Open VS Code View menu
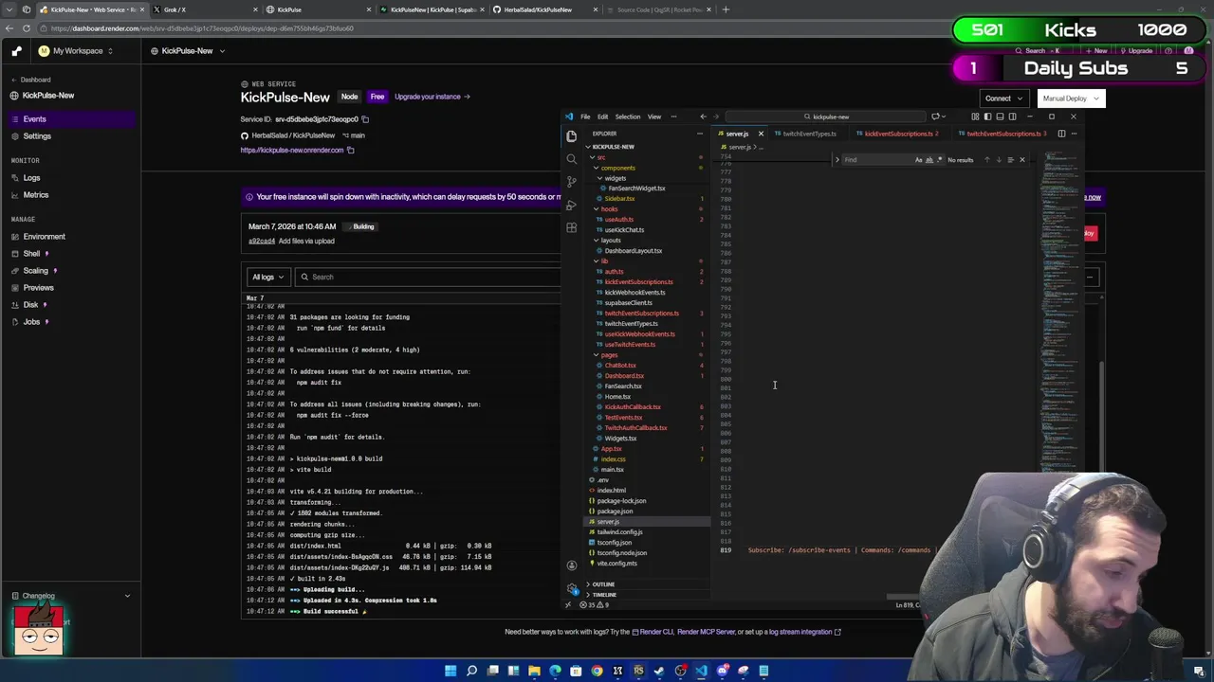 tap(654, 117)
